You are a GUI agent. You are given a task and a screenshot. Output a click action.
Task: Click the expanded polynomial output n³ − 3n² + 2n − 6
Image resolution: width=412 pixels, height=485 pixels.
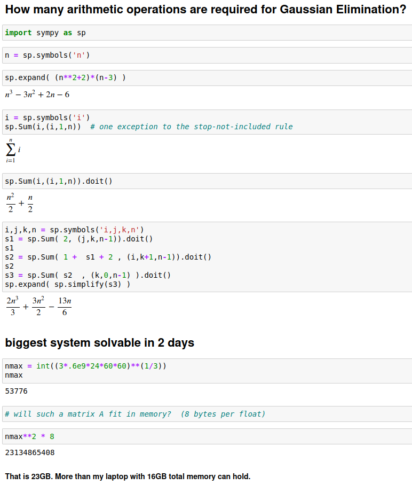37,95
